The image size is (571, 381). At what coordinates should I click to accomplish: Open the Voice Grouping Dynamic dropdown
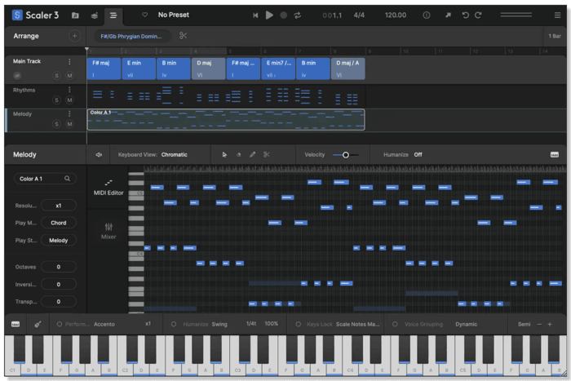click(x=467, y=324)
